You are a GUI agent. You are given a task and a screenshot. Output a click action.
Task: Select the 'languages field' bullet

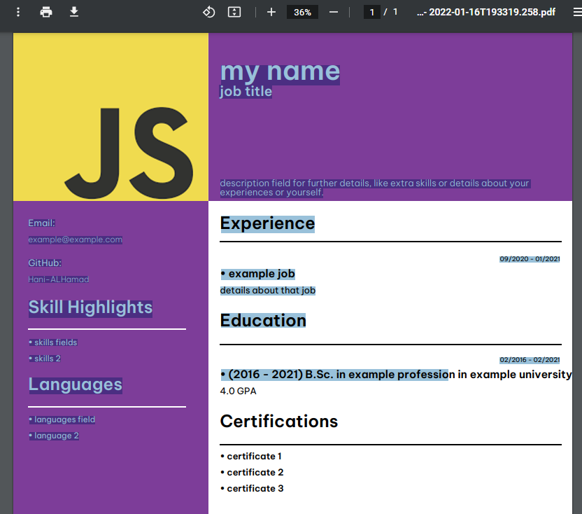[x=62, y=419]
